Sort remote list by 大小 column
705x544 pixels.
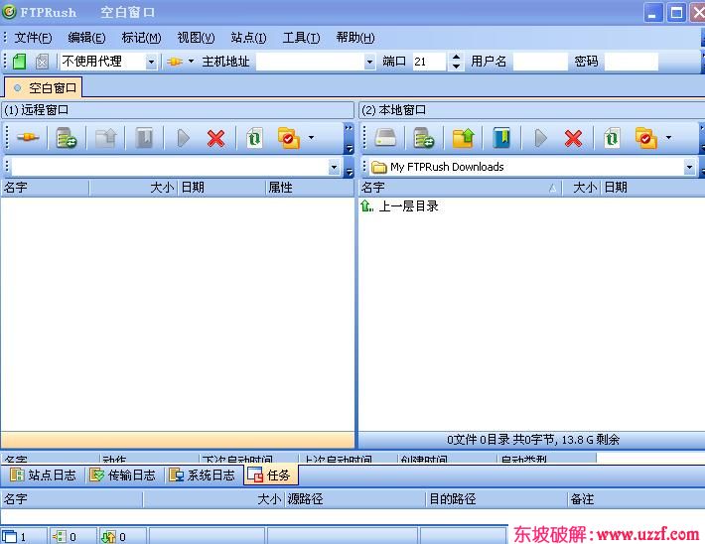[x=133, y=188]
